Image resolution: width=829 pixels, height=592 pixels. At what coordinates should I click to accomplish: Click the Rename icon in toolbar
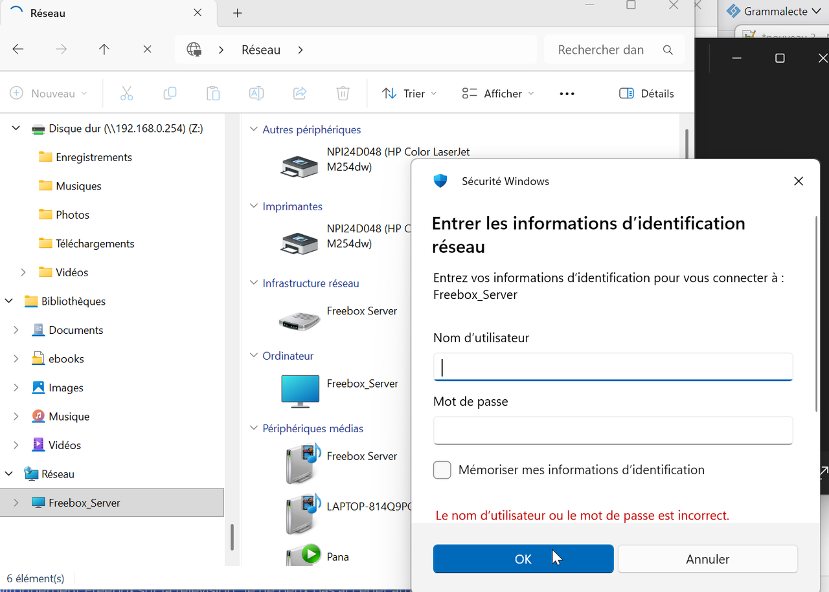click(x=256, y=93)
